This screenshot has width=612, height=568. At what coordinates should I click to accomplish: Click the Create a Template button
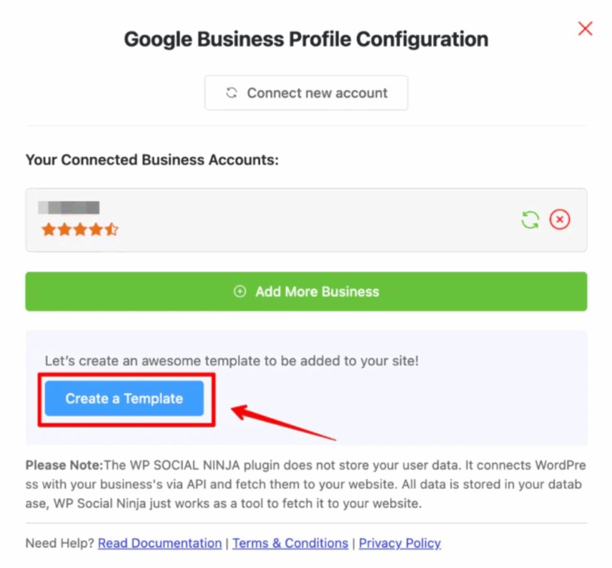[x=124, y=398]
